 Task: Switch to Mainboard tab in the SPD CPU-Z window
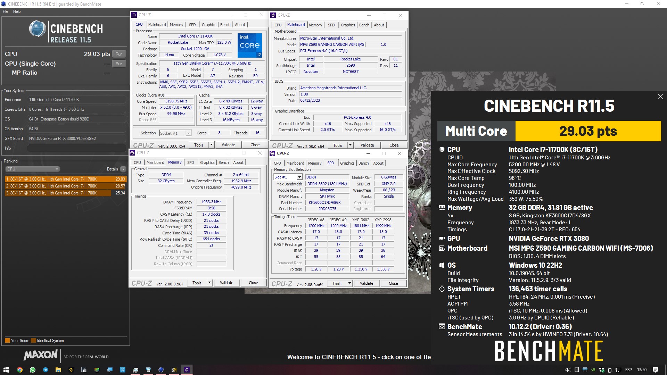pos(295,163)
